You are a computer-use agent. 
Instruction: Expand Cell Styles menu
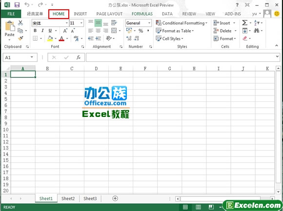pos(169,38)
